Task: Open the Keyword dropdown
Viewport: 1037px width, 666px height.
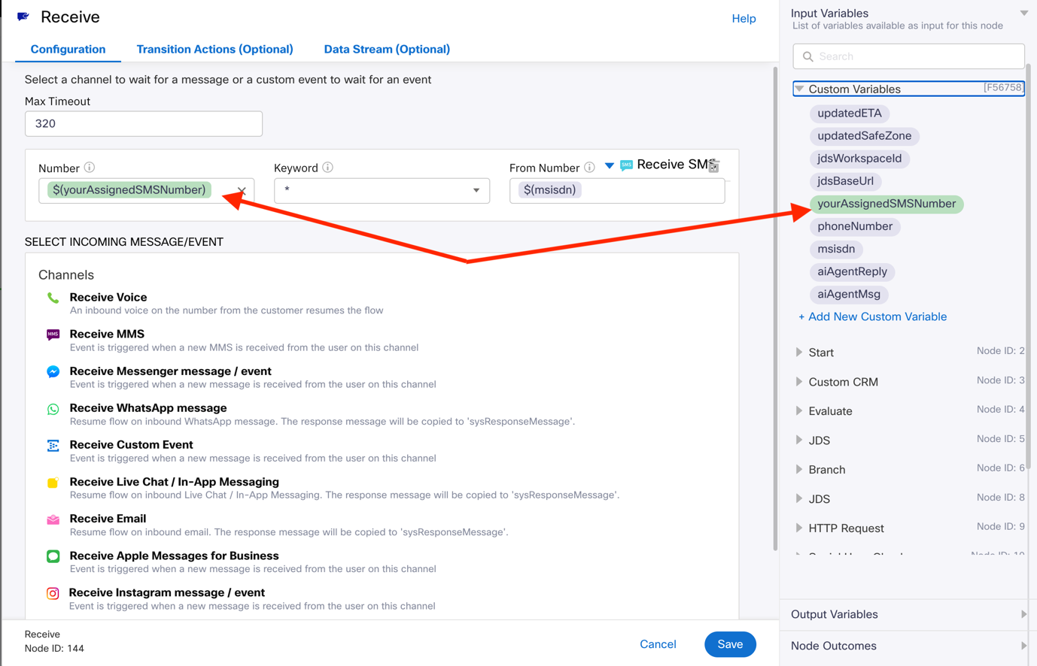Action: pos(476,190)
